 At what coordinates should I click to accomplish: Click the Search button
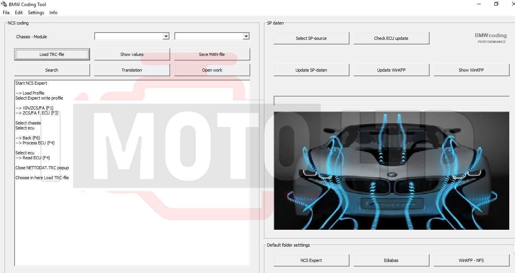pyautogui.click(x=52, y=70)
